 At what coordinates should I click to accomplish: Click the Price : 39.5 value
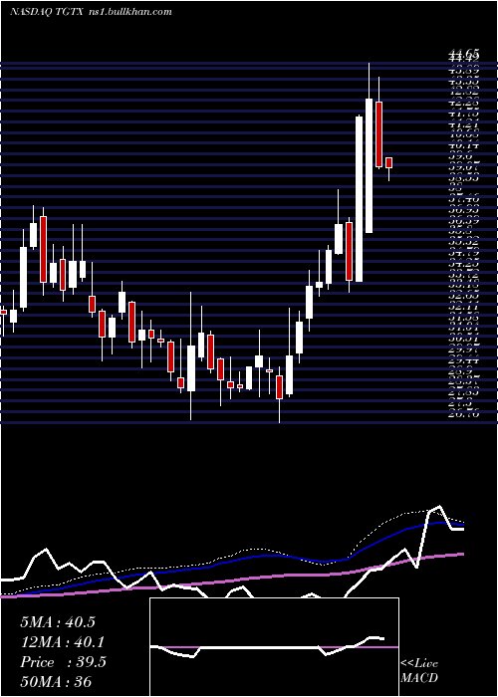point(63,662)
